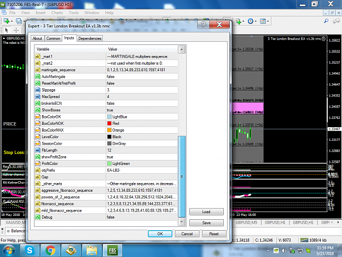Viewport: 342px width, 257px height.
Task: Click the mild_fibonacci_sequence variable icon
Action: [38, 210]
